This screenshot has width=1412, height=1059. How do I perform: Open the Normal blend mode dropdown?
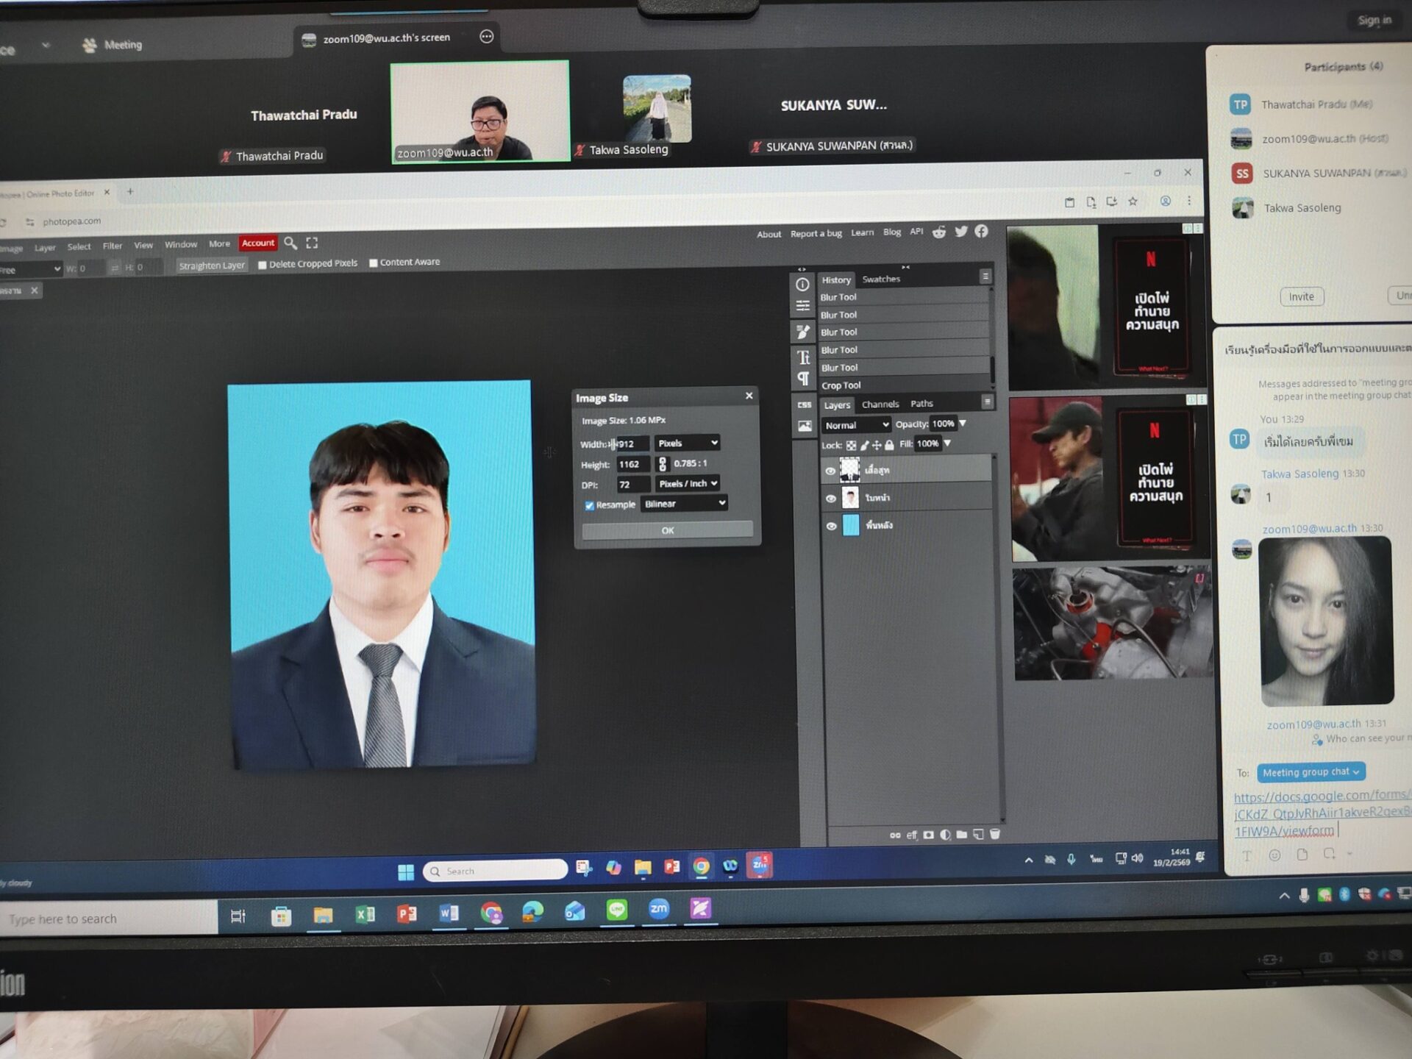(856, 425)
